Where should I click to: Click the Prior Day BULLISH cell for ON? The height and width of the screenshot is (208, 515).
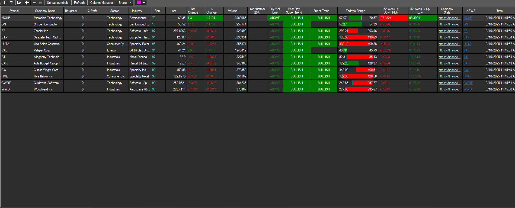coord(297,24)
